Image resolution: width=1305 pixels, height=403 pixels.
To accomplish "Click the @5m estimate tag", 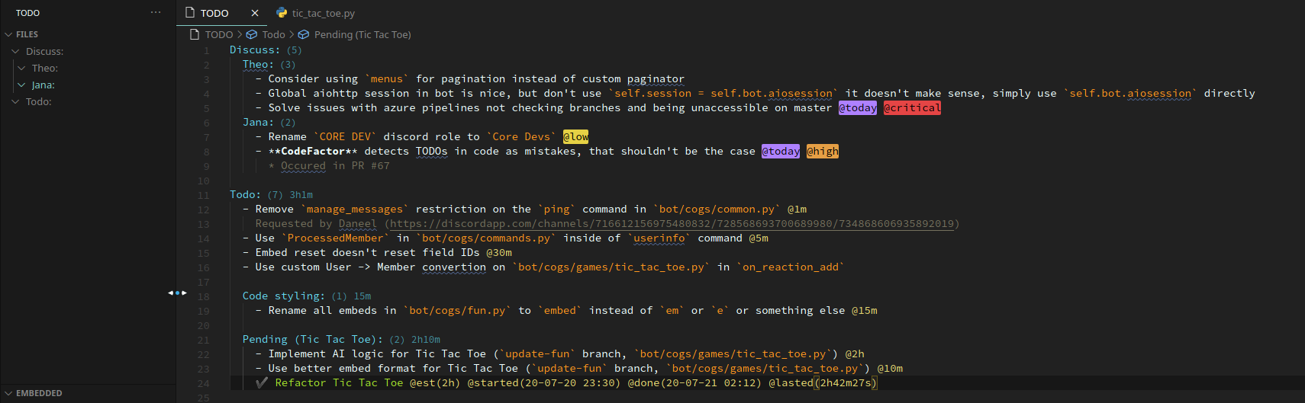I will 759,238.
